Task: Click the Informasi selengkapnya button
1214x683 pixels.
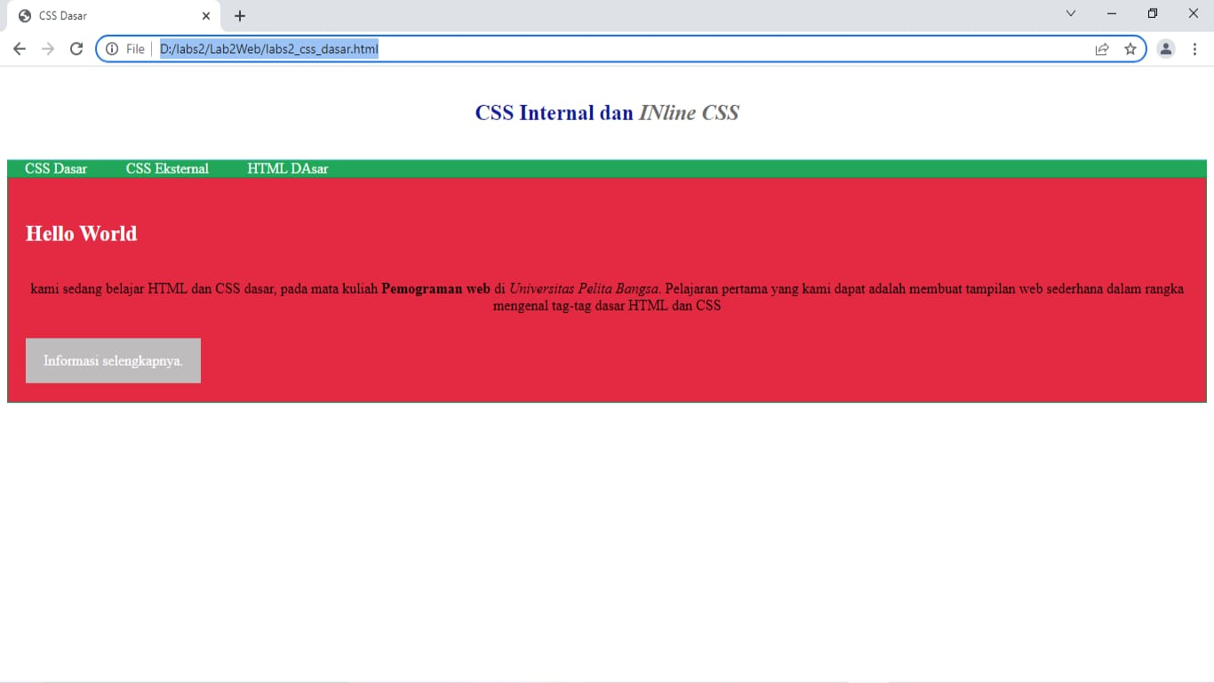Action: pos(113,360)
